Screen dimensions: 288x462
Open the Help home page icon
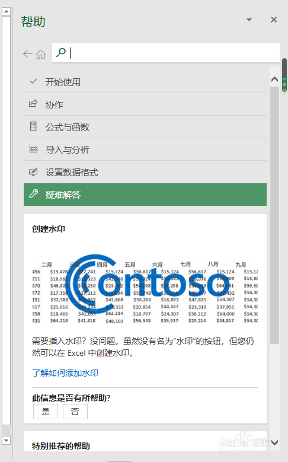pos(41,54)
